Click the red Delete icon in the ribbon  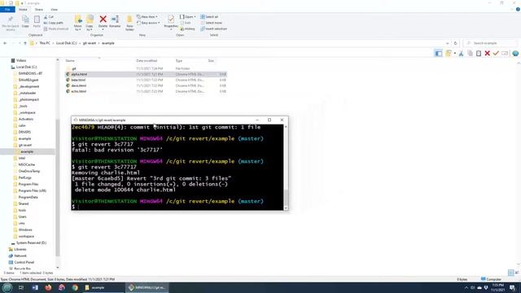pyautogui.click(x=103, y=20)
